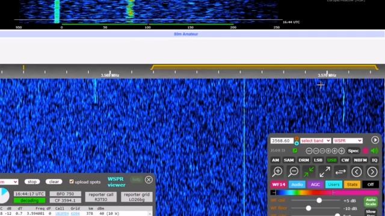Screen dimensions: 385x216
Task: Click the Spec spectrum button
Action: pyautogui.click(x=353, y=151)
